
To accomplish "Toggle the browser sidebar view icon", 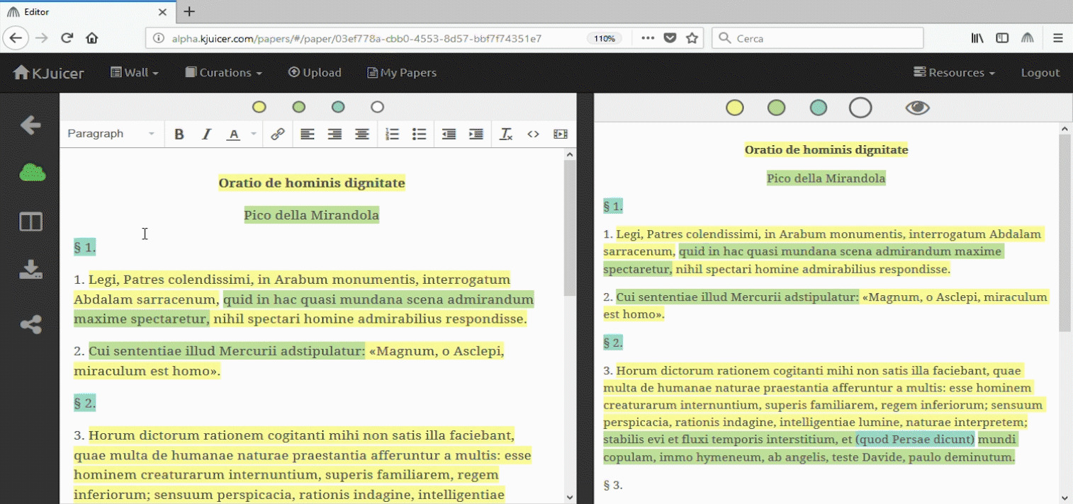I will pyautogui.click(x=1002, y=38).
